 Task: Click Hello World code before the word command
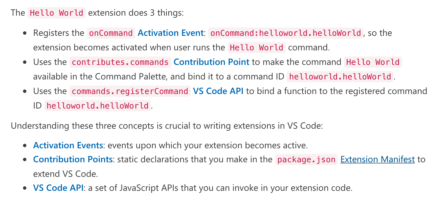pos(256,47)
